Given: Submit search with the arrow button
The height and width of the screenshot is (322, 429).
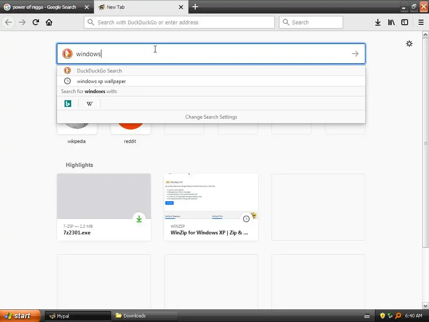Looking at the screenshot, I should 355,54.
